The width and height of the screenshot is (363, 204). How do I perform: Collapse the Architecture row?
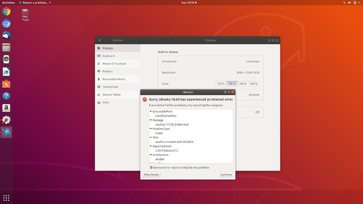(151, 155)
